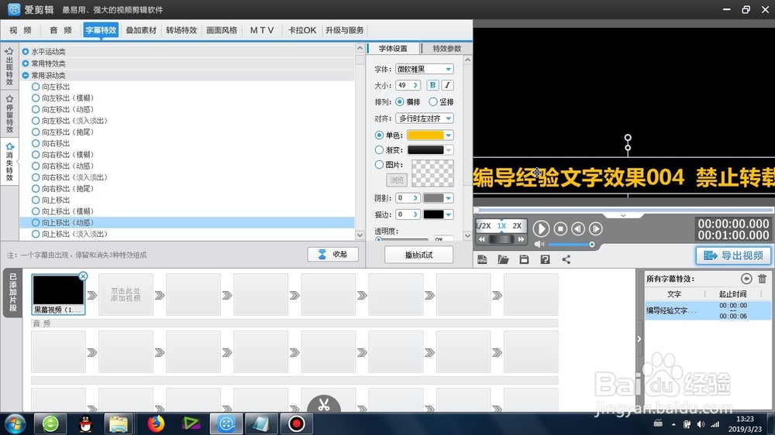Open the disappear effects side tab
This screenshot has height=435, width=775.
pyautogui.click(x=9, y=162)
